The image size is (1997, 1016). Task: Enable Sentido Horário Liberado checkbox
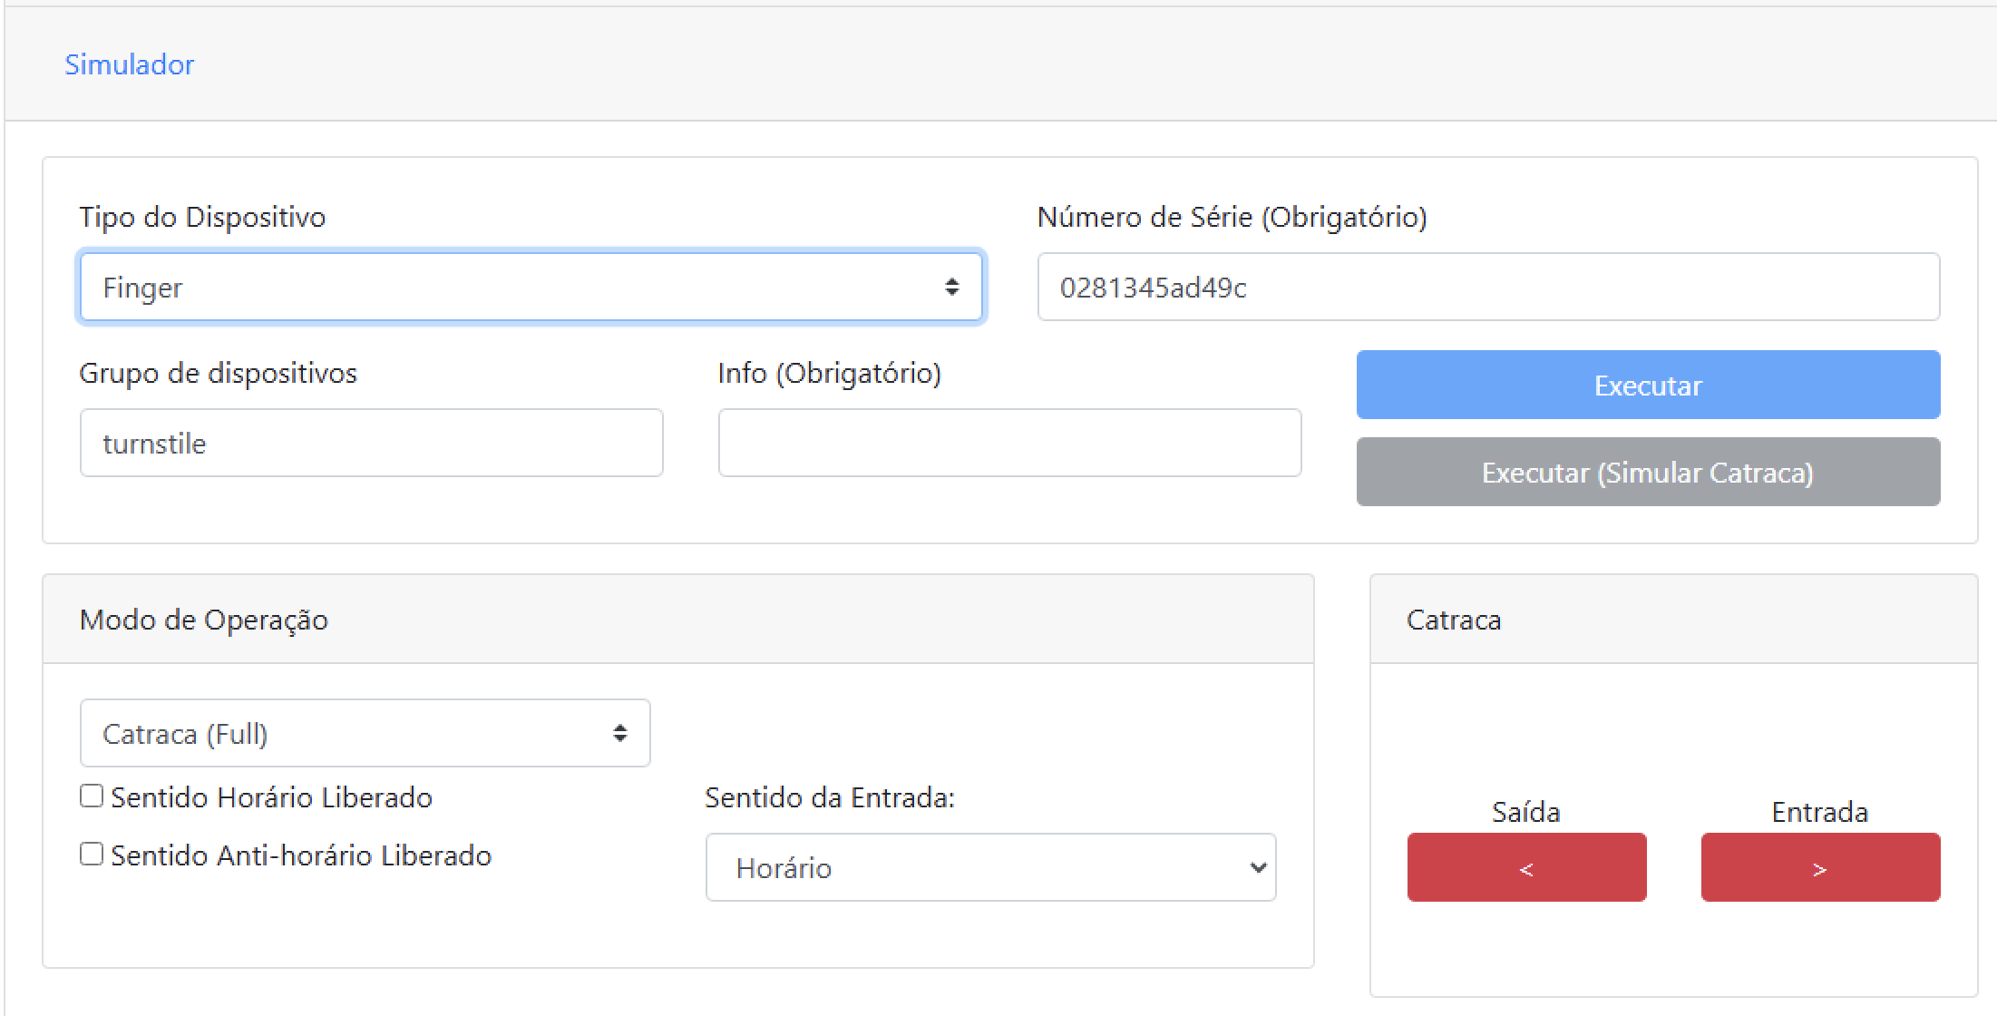(92, 796)
